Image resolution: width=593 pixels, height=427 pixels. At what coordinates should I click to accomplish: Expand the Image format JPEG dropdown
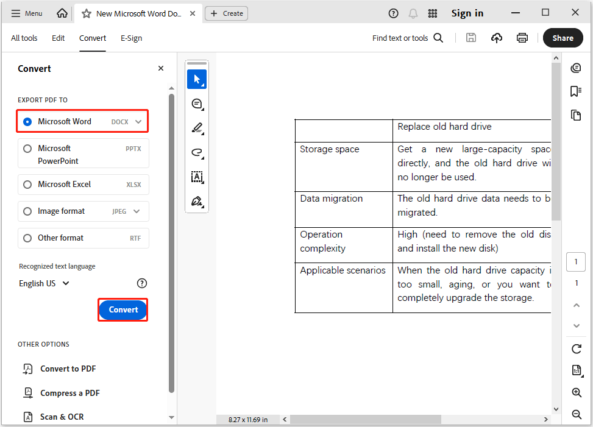pyautogui.click(x=137, y=211)
